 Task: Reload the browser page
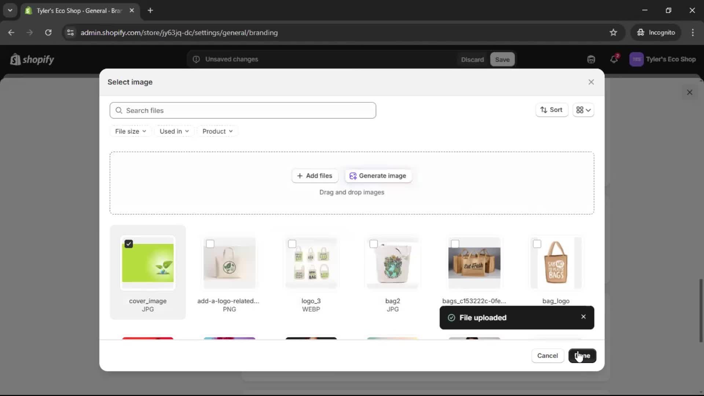48,33
